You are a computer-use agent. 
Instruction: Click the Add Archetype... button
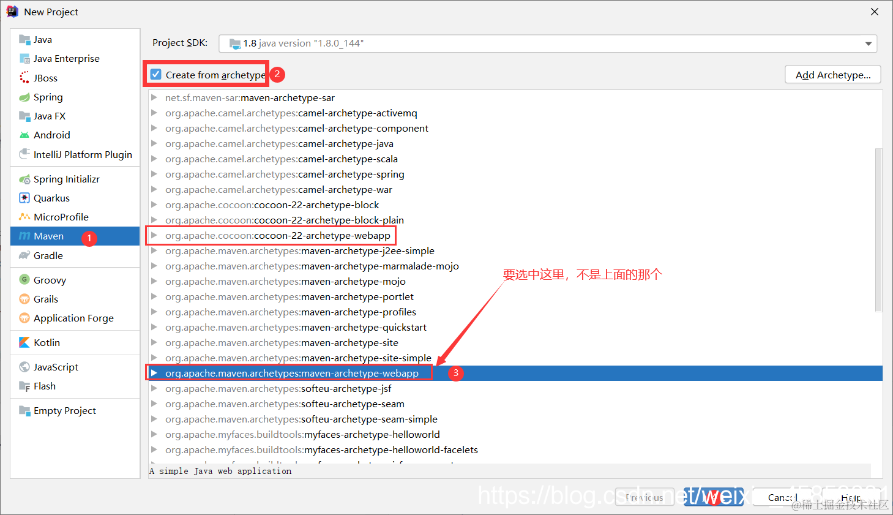(x=833, y=75)
